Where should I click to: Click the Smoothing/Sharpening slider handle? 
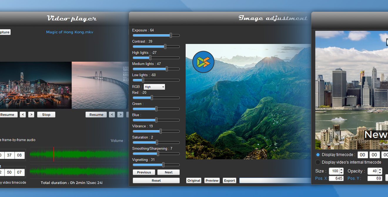(x=158, y=153)
